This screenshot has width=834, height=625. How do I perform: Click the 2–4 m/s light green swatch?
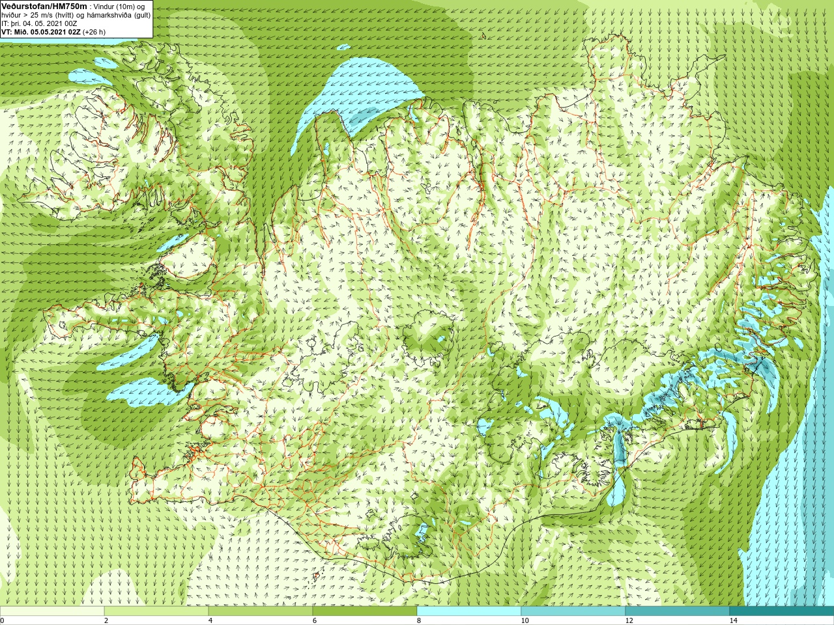[156, 611]
